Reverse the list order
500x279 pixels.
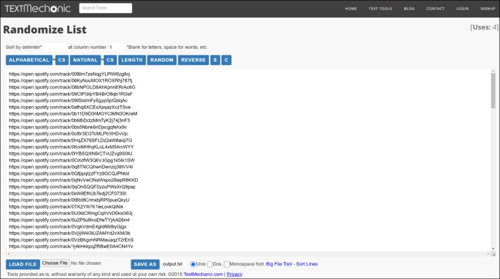pyautogui.click(x=193, y=60)
